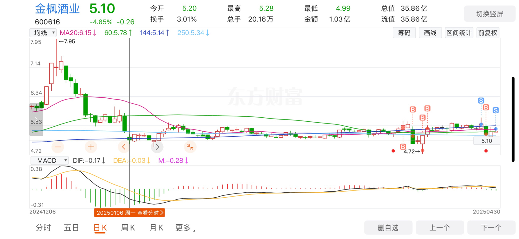Viewport: 519px width, 239px height.
Task: Switch to 分时 chart tab
Action: point(43,228)
